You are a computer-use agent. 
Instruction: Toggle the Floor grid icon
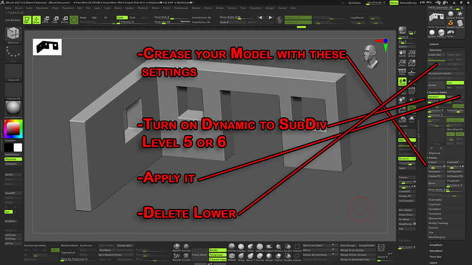click(x=412, y=72)
